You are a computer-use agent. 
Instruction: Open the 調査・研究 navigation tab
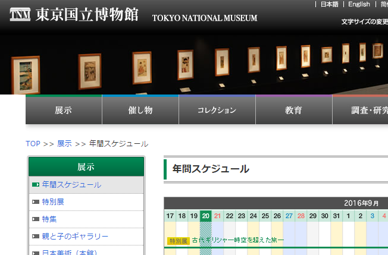360,110
